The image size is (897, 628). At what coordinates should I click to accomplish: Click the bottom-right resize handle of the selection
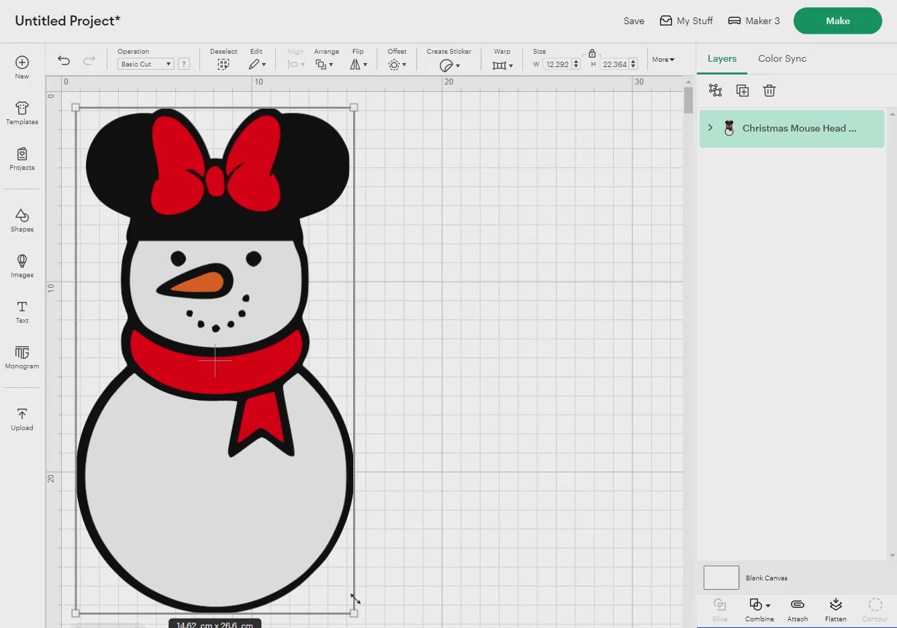point(354,613)
